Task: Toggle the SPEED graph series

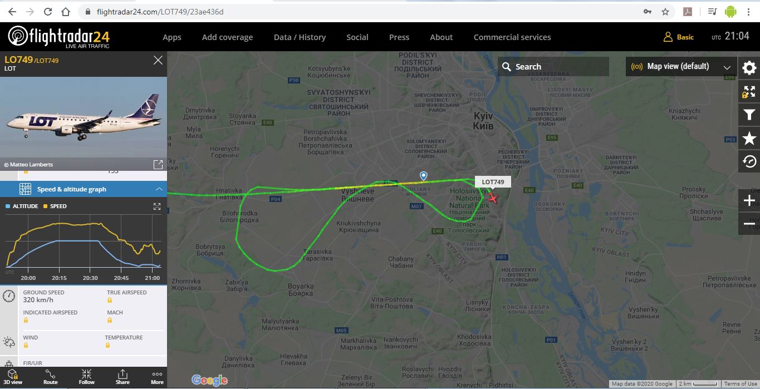Action: (55, 206)
